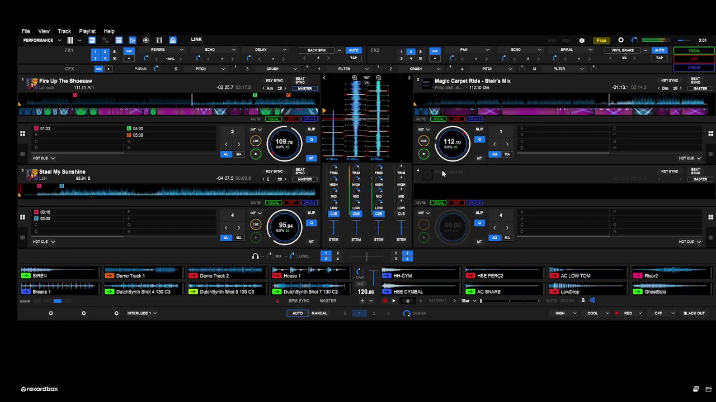Viewport: 716px width, 402px height.
Task: Toggle quantize Q on Fire Up The Shoesaw deck
Action: pyautogui.click(x=312, y=140)
